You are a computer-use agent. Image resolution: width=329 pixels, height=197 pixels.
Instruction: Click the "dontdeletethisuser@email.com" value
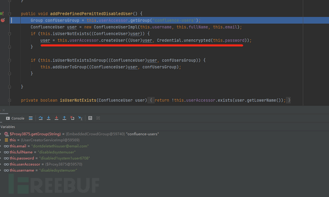60,146
